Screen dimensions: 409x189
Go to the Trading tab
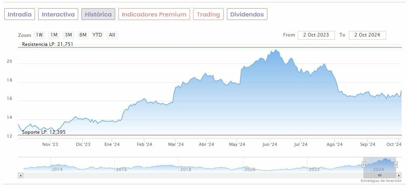(208, 15)
